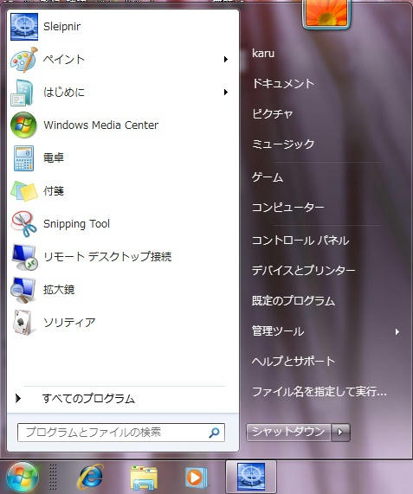The width and height of the screenshot is (413, 494).
Task: Expand the はじめに submenu arrow
Action: (x=226, y=93)
